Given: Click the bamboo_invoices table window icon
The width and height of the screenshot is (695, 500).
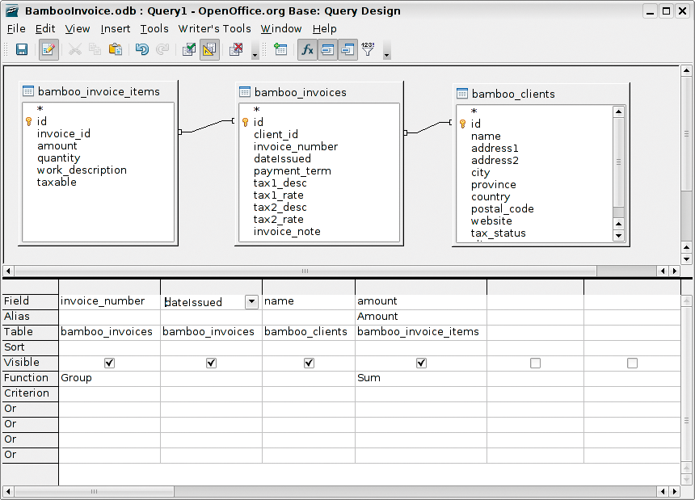Looking at the screenshot, I should click(x=245, y=91).
